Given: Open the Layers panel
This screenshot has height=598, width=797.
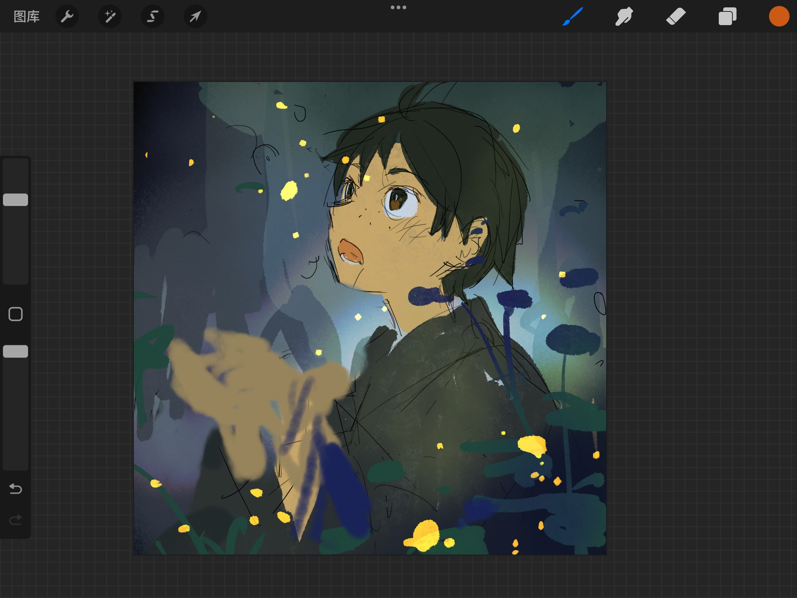Looking at the screenshot, I should tap(728, 17).
